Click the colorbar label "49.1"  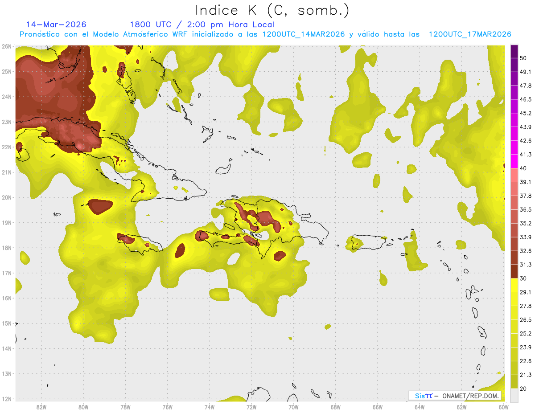(x=526, y=72)
